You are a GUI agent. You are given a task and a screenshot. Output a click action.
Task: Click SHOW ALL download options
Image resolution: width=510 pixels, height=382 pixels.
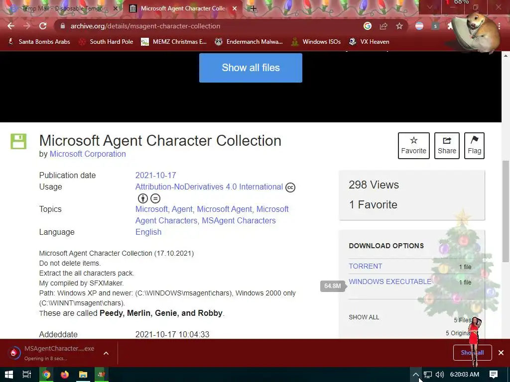tap(364, 317)
